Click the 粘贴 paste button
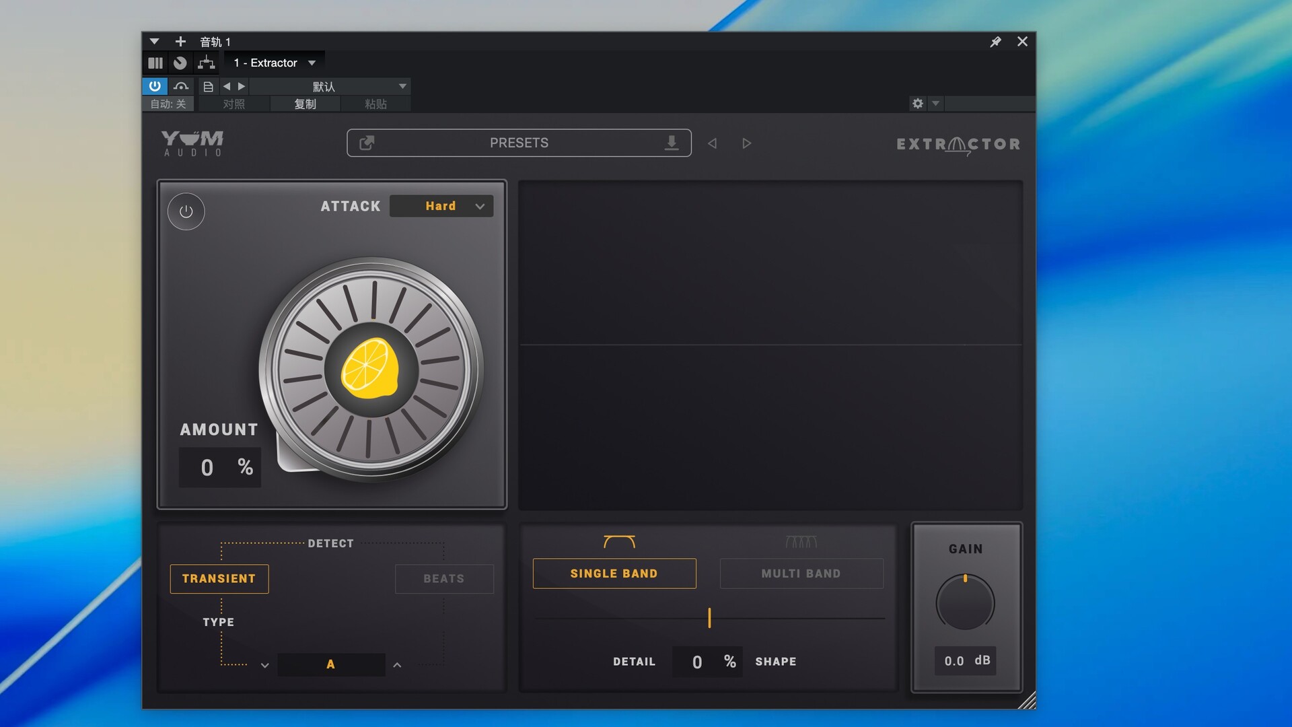 click(x=375, y=104)
